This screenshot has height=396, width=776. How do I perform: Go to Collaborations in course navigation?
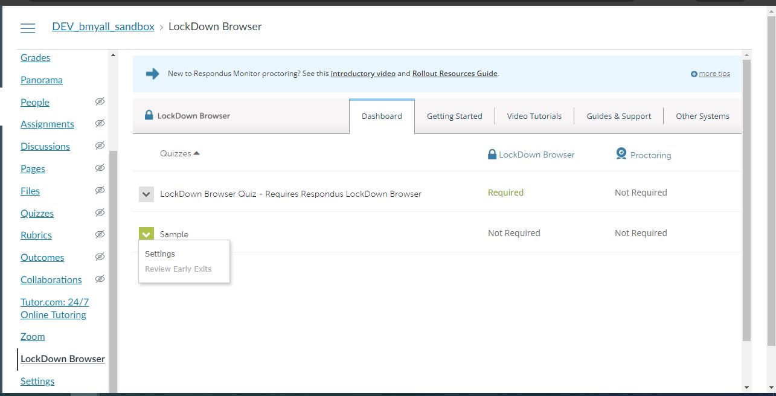51,280
